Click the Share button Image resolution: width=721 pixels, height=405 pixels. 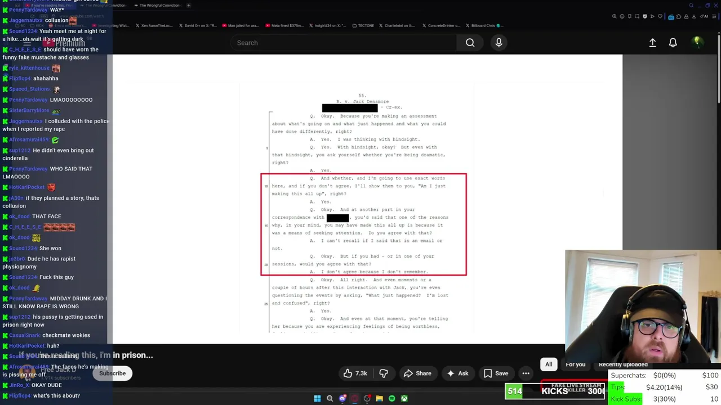coord(417,373)
